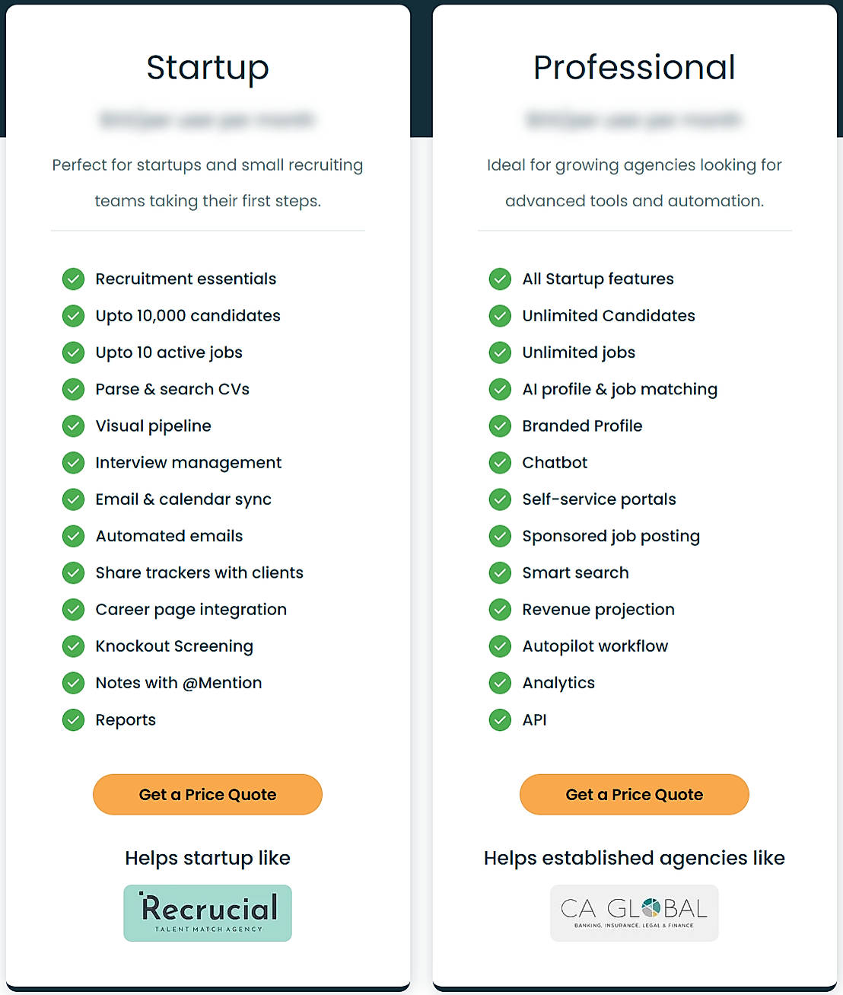The width and height of the screenshot is (843, 995).
Task: Open the CA Global logo image
Action: pyautogui.click(x=634, y=913)
